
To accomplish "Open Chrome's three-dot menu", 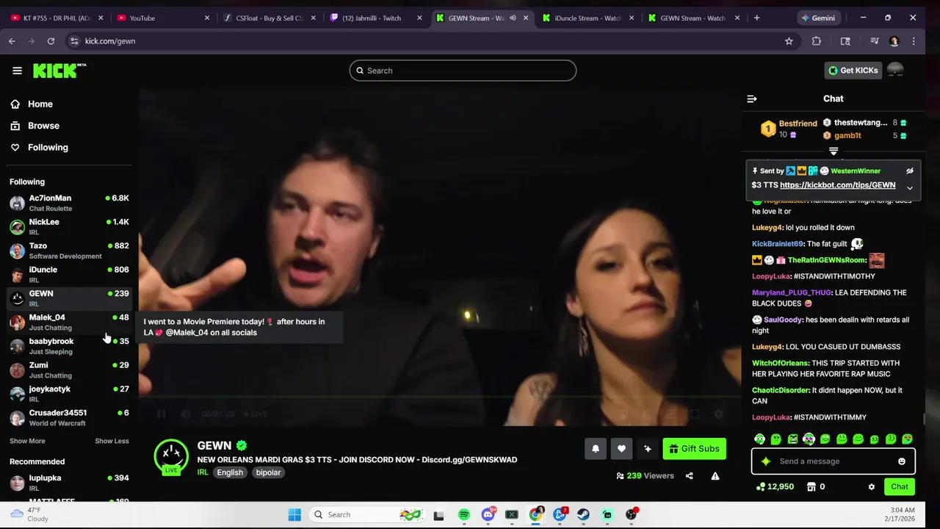I will pos(914,41).
